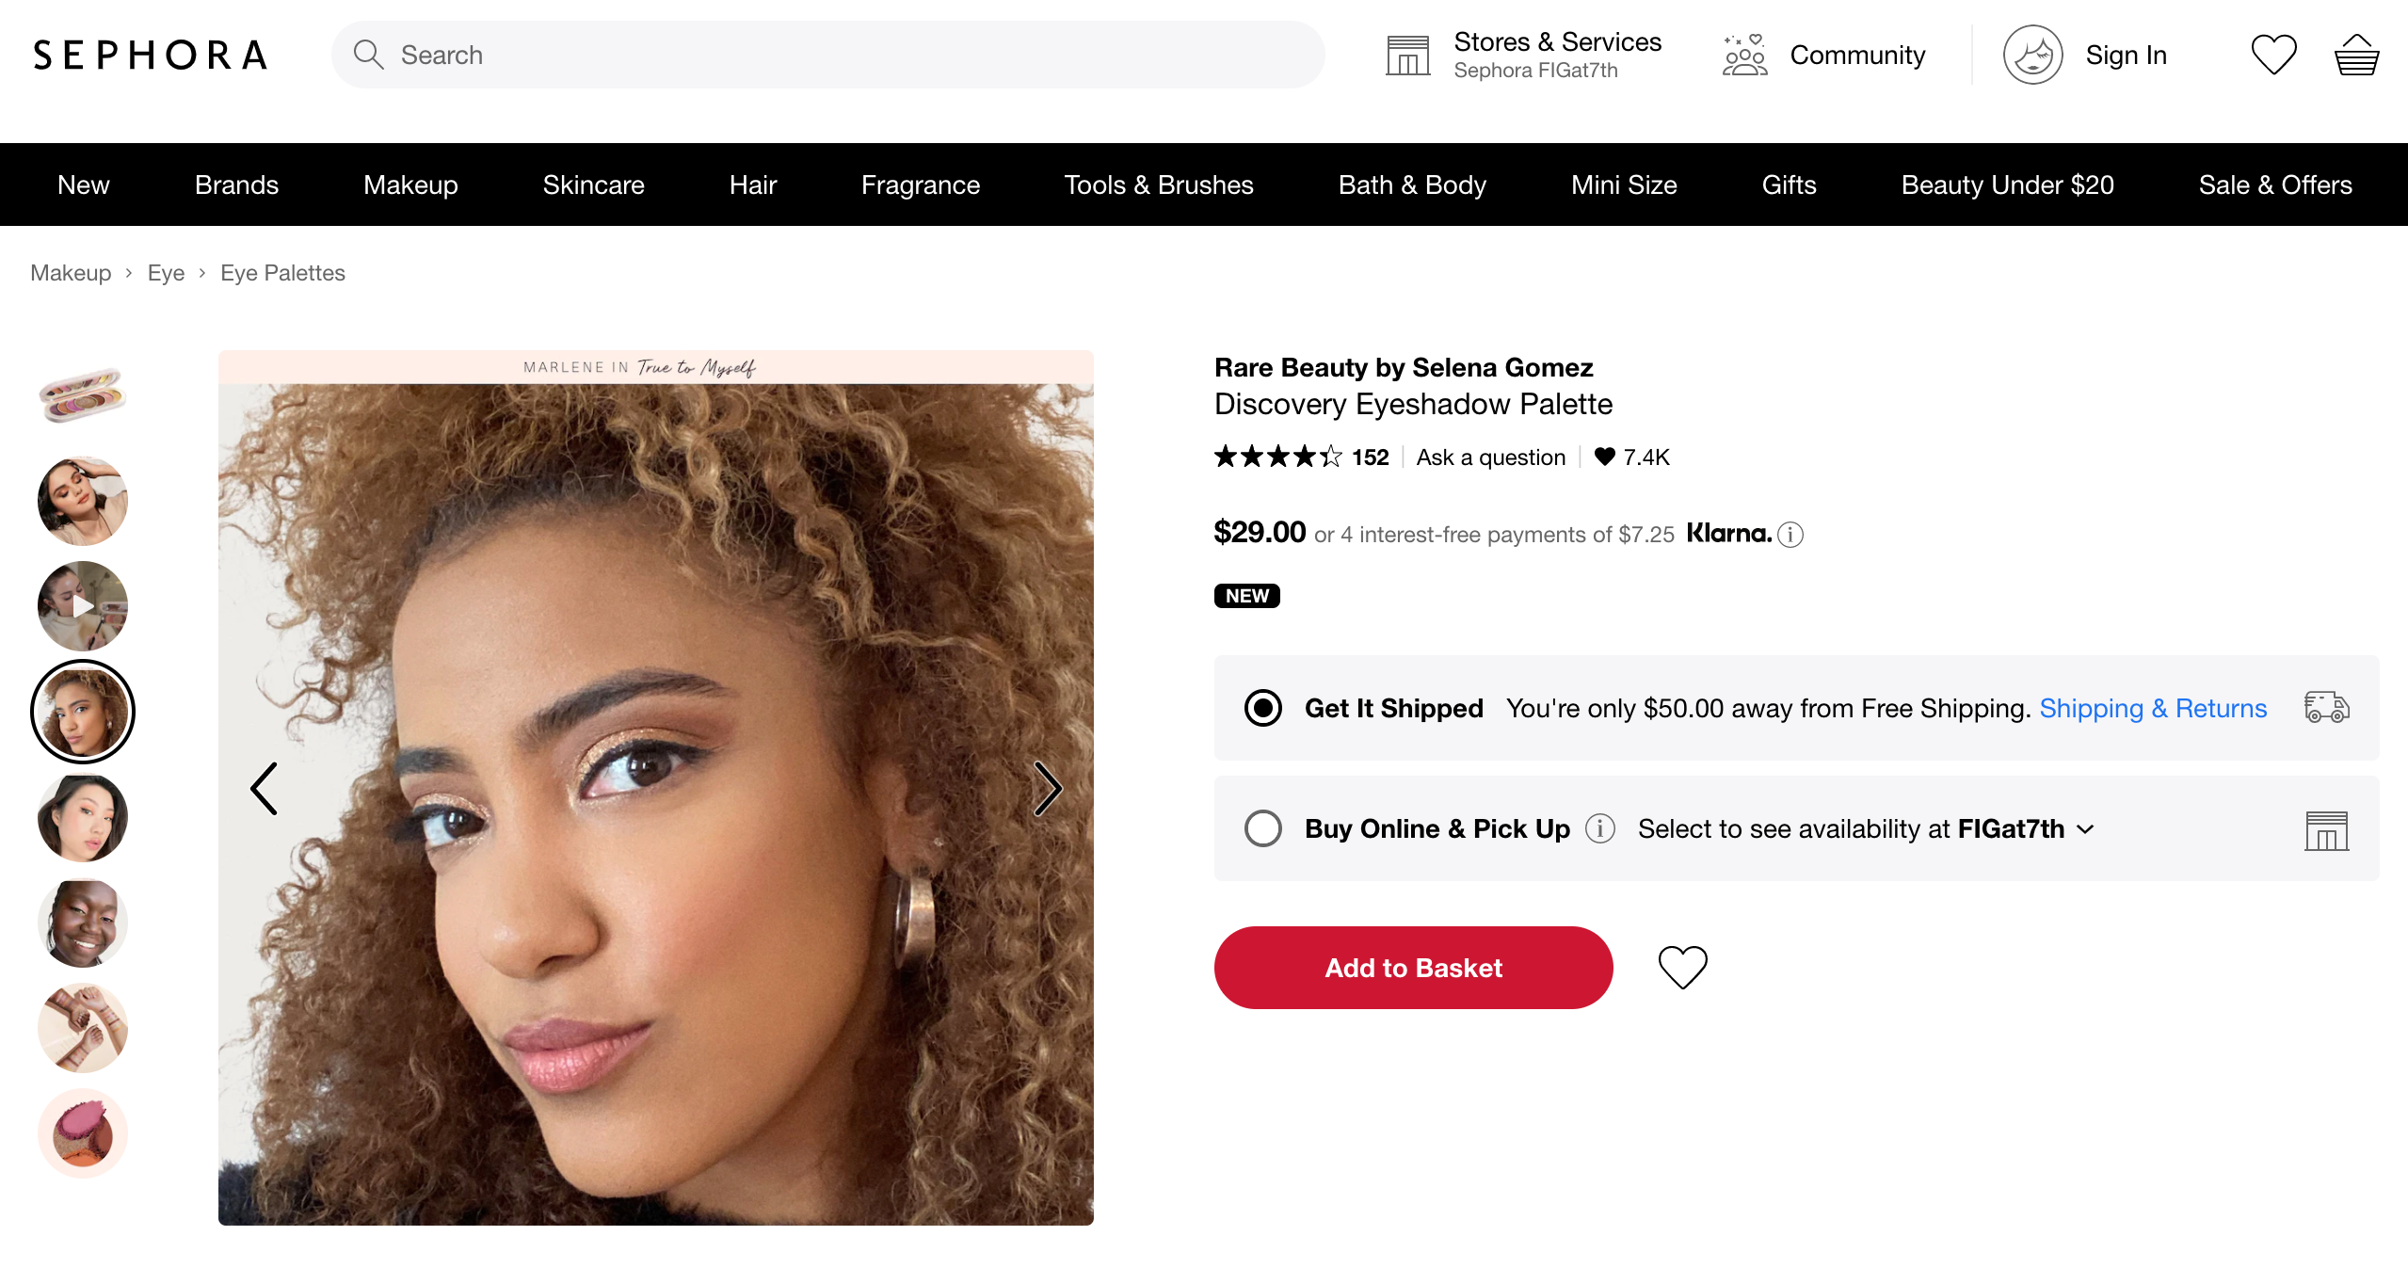Click the Add to Basket button
Image resolution: width=2408 pixels, height=1284 pixels.
(x=1413, y=967)
